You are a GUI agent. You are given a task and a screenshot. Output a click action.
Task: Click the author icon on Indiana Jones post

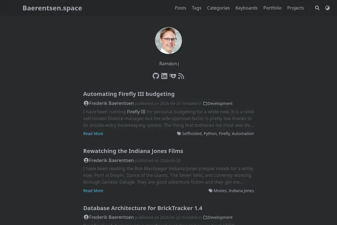pyautogui.click(x=86, y=160)
